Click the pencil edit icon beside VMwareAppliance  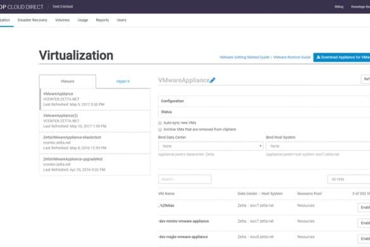point(212,80)
